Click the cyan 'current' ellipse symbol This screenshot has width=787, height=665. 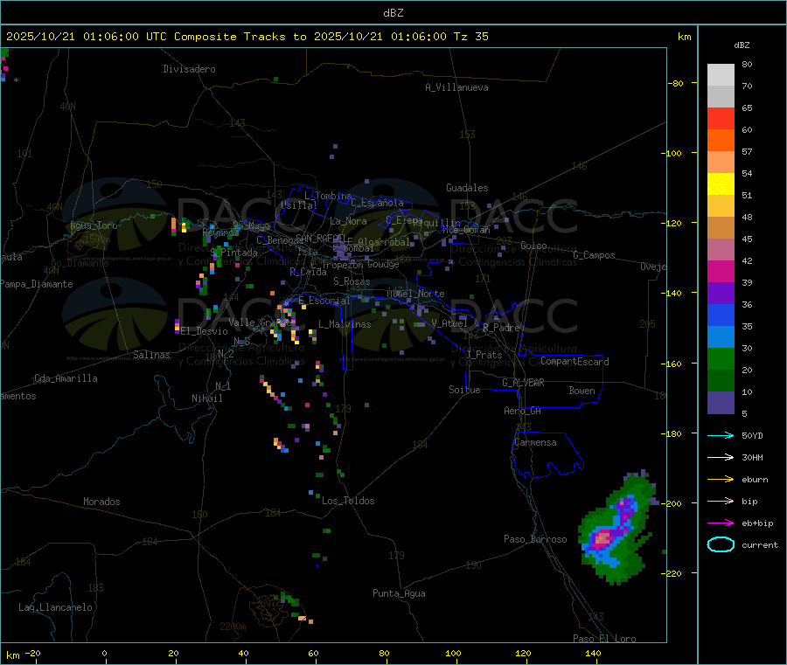coord(721,544)
